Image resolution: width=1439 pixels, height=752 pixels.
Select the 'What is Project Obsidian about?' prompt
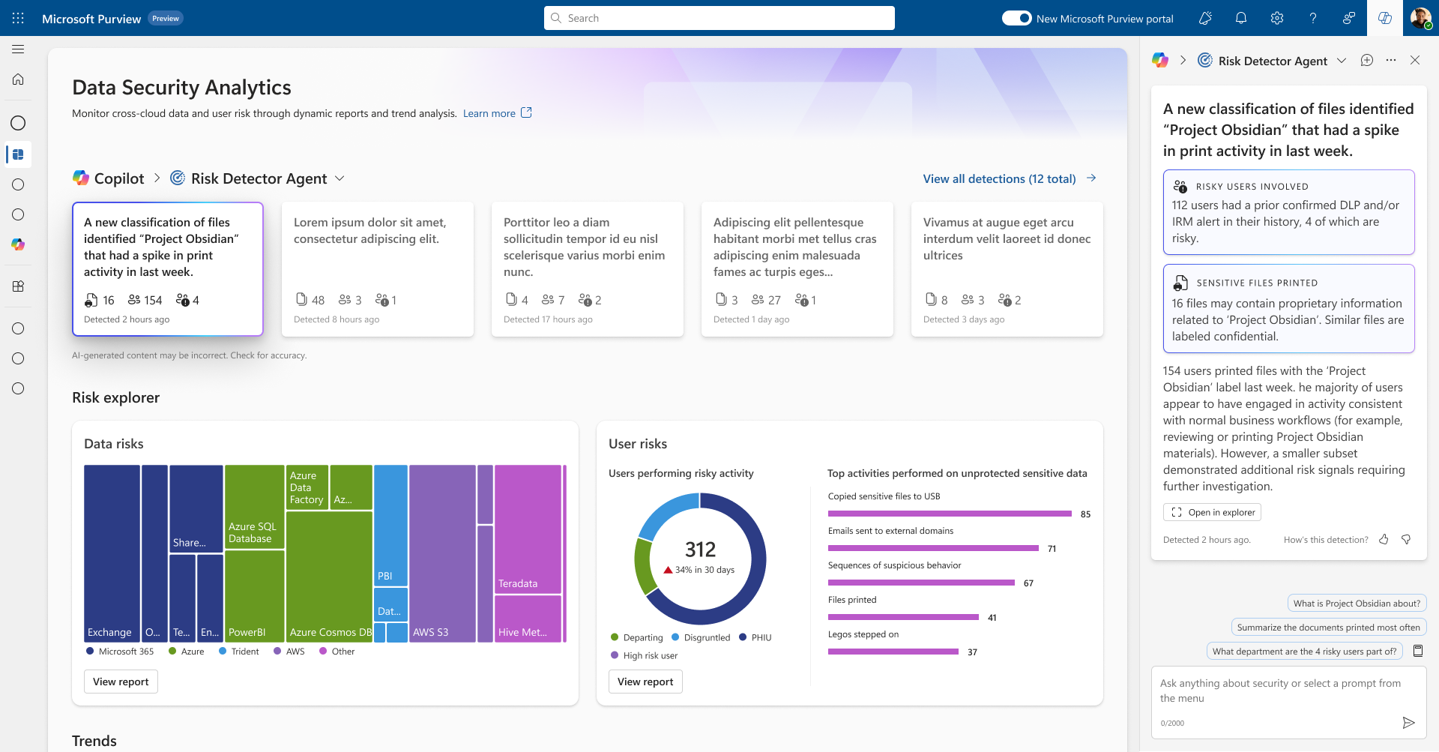[1357, 604]
